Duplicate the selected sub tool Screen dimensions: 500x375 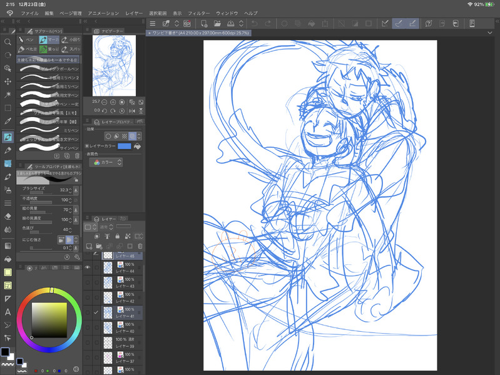(67, 156)
